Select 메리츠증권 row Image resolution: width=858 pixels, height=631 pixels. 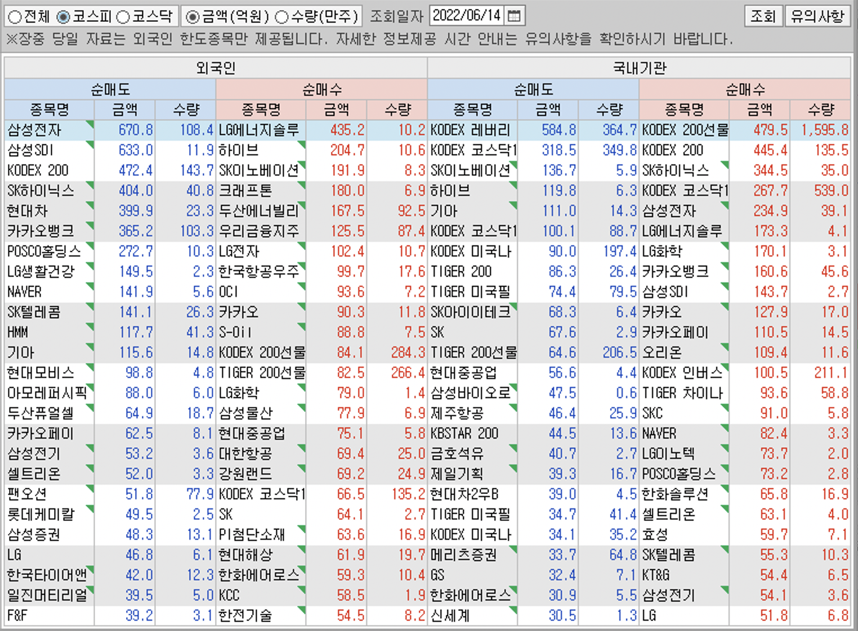point(472,555)
